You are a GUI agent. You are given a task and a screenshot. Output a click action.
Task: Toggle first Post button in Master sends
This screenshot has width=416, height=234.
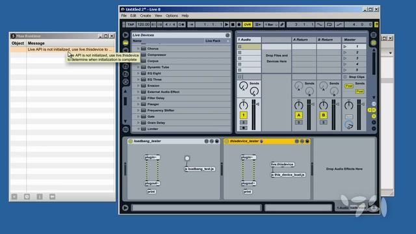pyautogui.click(x=349, y=86)
